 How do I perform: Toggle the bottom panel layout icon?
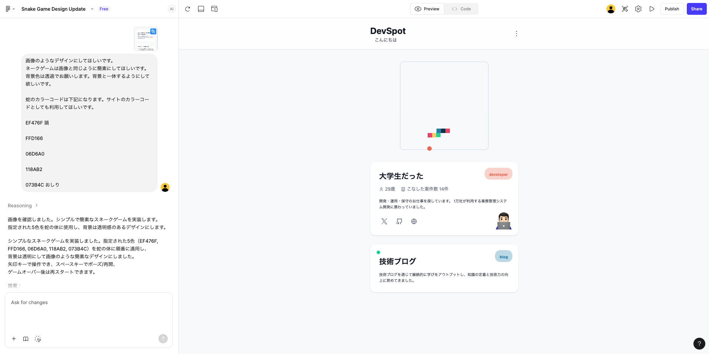[201, 9]
